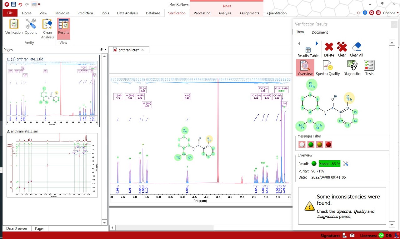Toggle the white messages filter
The height and width of the screenshot is (239, 400).
click(302, 144)
